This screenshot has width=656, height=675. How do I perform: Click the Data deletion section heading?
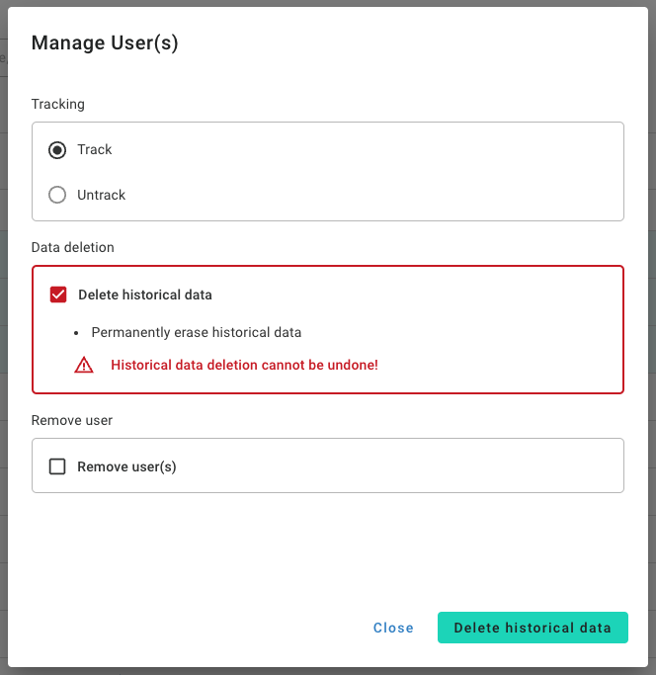(x=73, y=247)
